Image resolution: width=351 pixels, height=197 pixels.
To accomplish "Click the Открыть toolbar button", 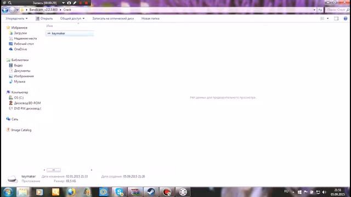I will tap(44, 19).
